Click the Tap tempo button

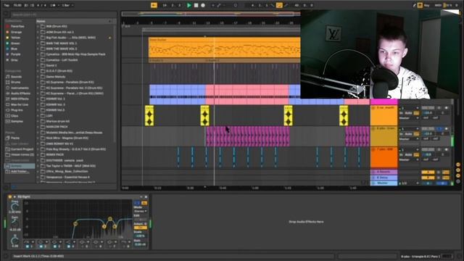tap(7, 5)
